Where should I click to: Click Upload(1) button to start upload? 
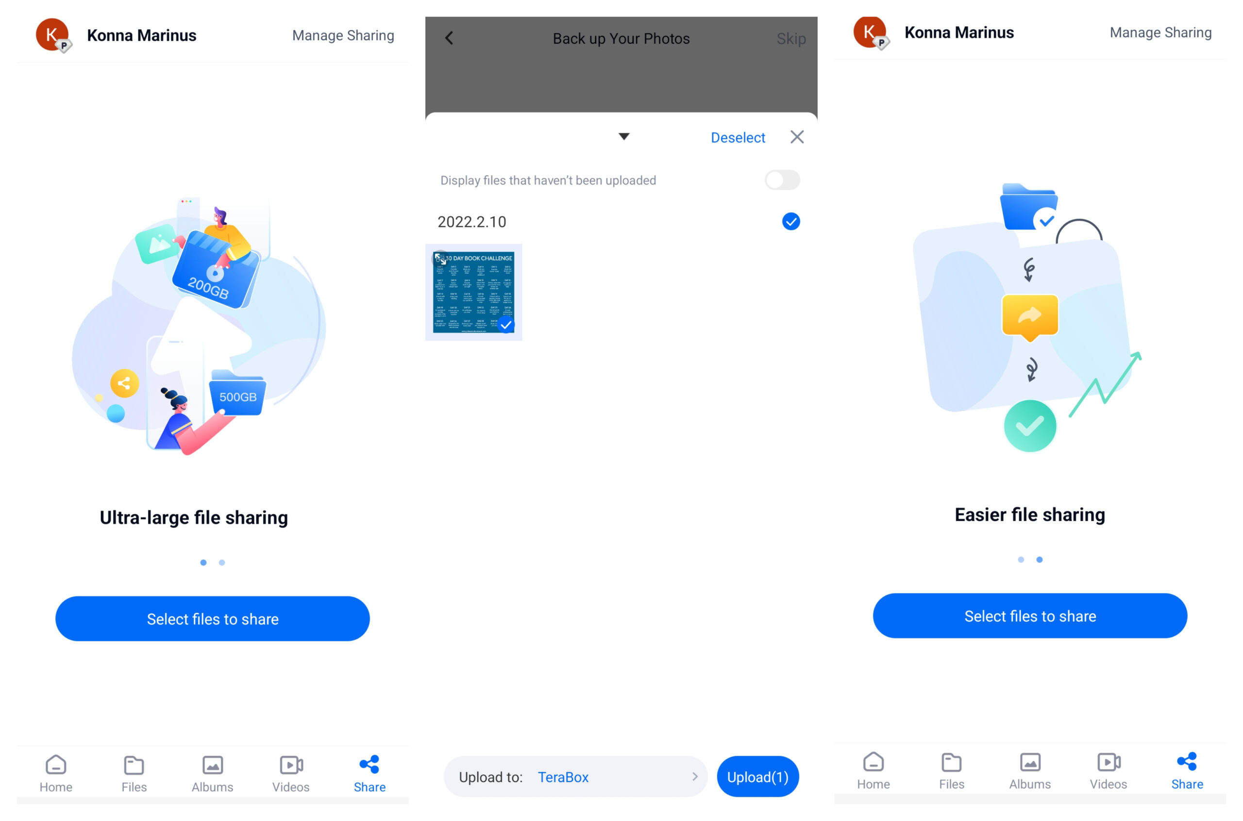(757, 777)
